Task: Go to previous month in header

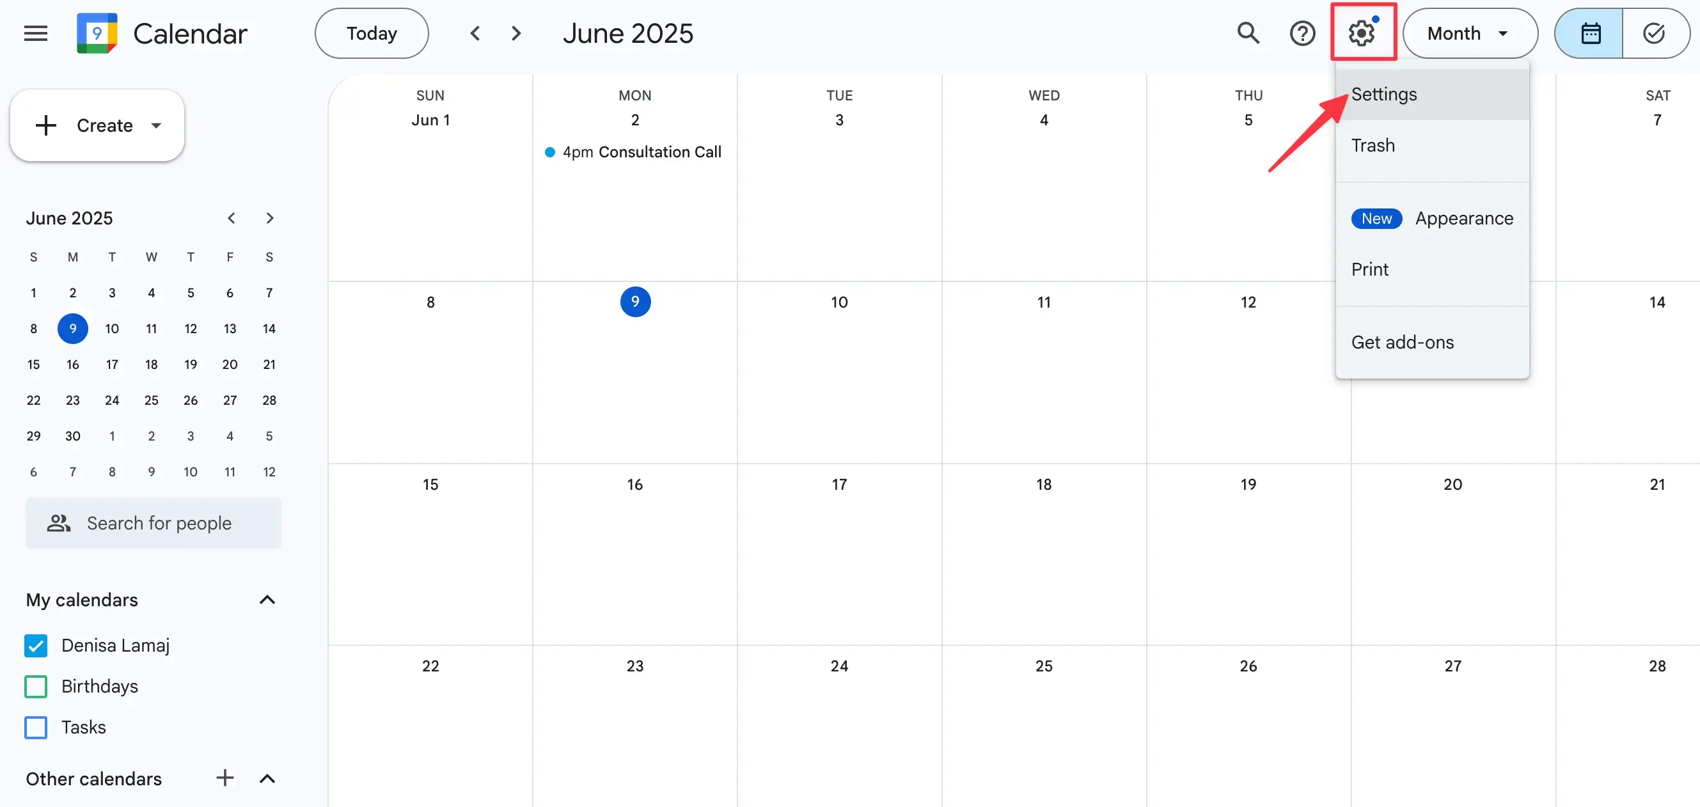Action: point(475,34)
